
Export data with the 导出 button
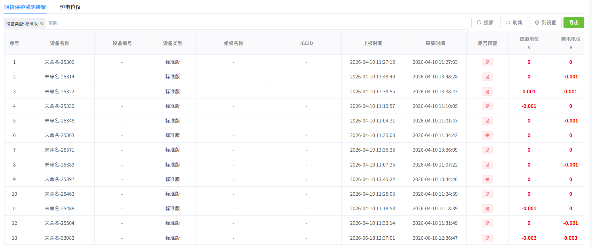click(574, 23)
